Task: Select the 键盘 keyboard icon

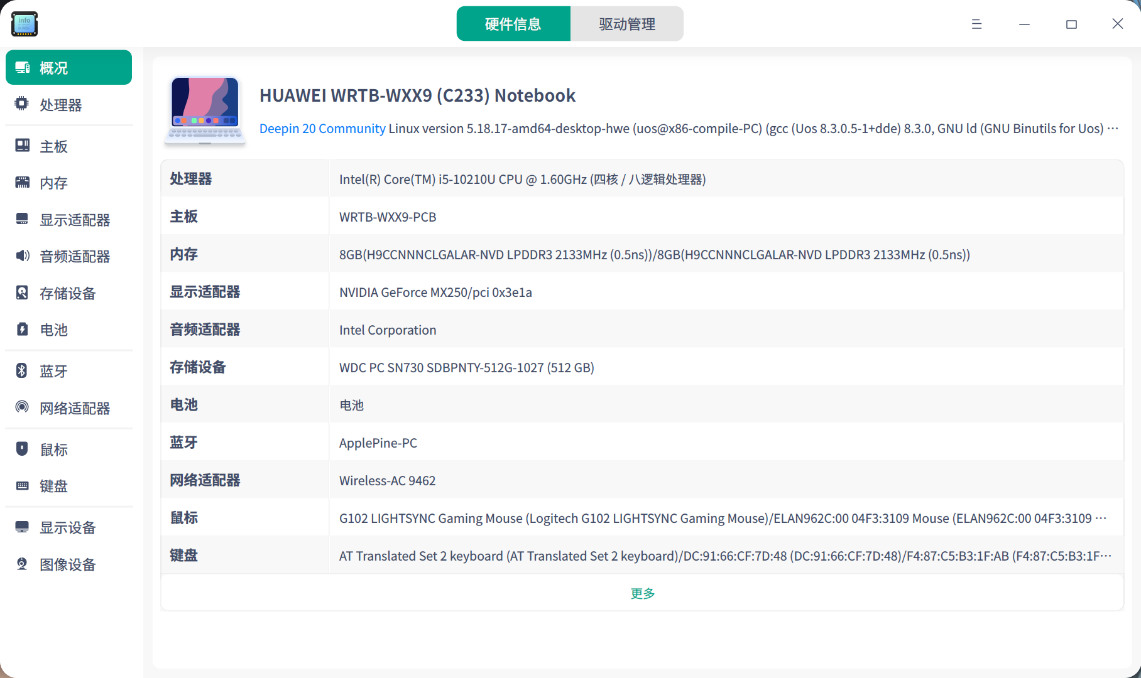Action: [x=22, y=485]
